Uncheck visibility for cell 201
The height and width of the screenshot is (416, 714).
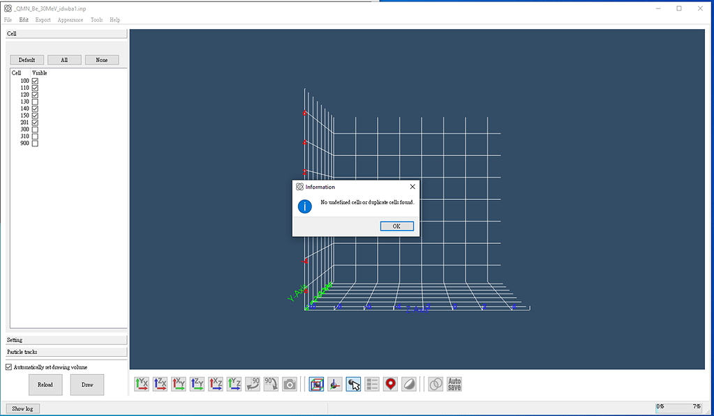click(x=35, y=123)
